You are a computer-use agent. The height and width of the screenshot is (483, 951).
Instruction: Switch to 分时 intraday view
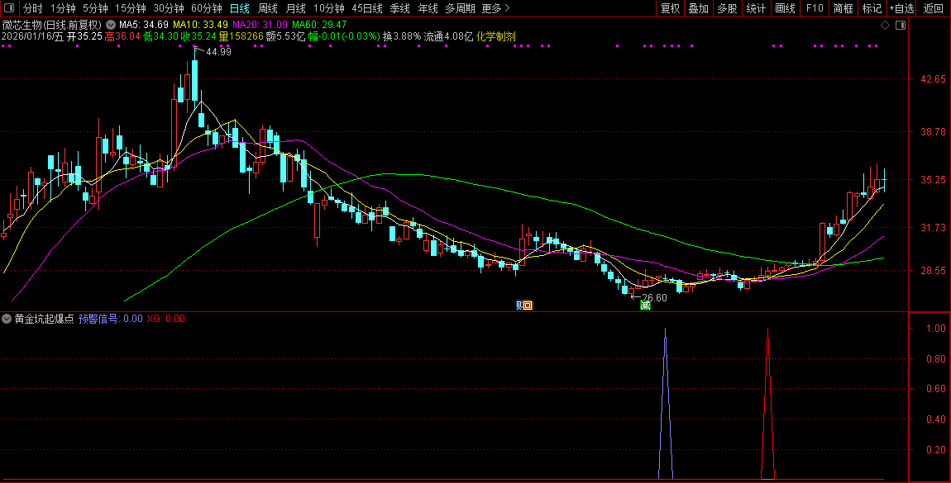32,8
